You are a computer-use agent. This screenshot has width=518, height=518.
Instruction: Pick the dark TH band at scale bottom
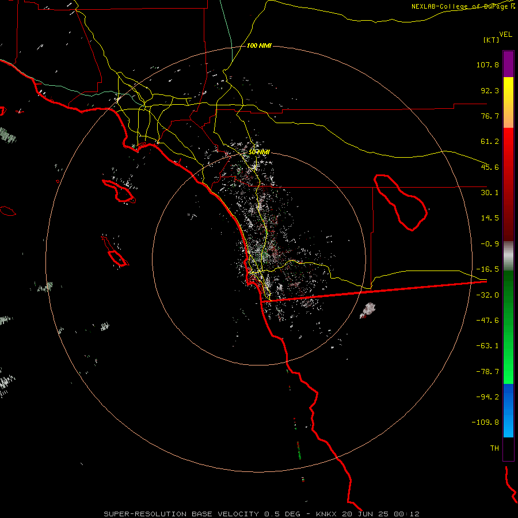point(508,449)
